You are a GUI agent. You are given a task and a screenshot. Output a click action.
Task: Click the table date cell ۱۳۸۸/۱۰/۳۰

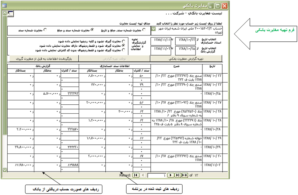pyautogui.click(x=212, y=156)
